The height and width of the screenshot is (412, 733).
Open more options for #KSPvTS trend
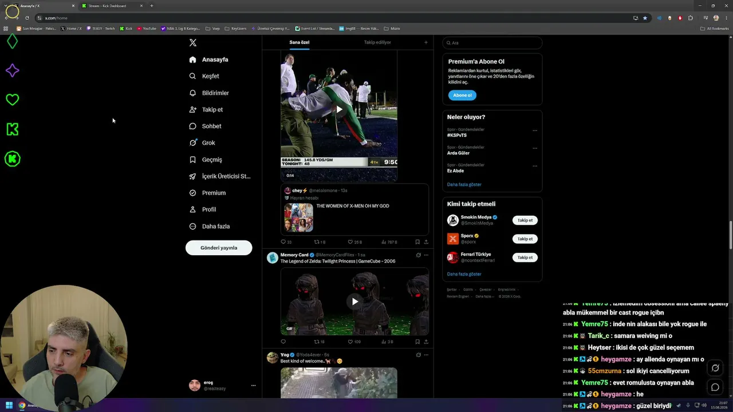pos(535,130)
